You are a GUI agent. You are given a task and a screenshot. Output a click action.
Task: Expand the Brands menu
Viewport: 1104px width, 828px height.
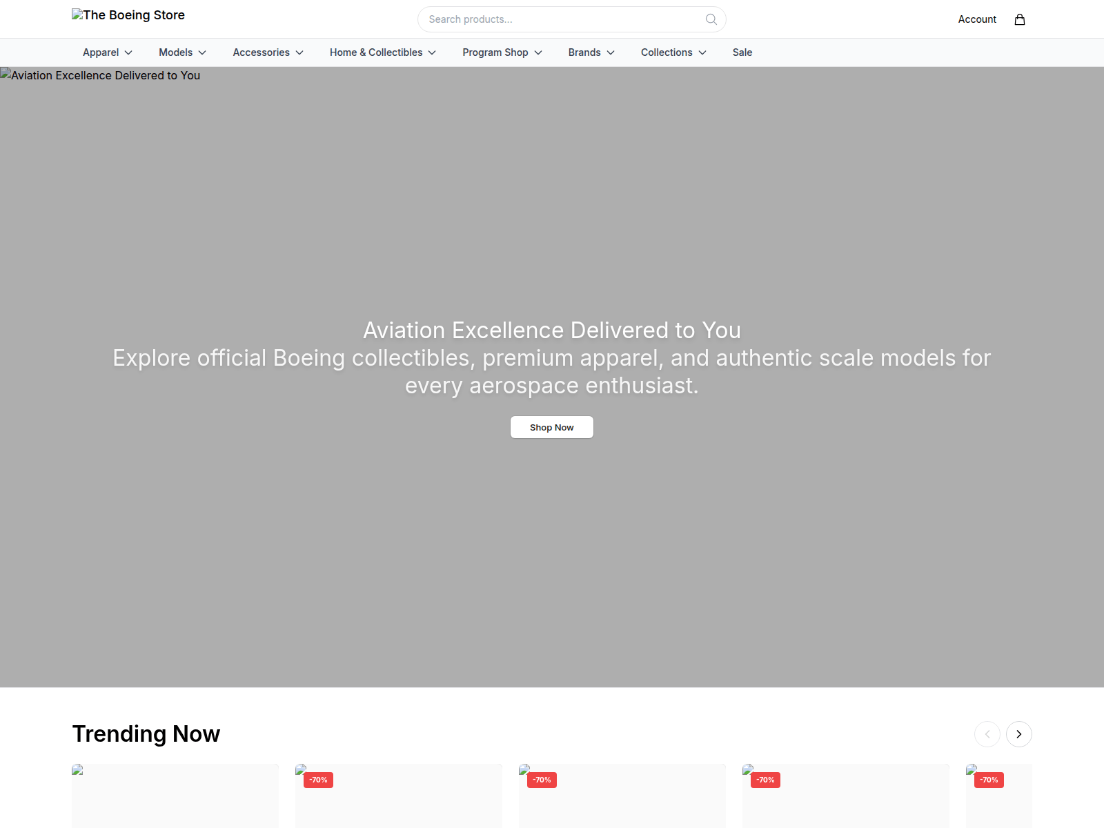591,52
